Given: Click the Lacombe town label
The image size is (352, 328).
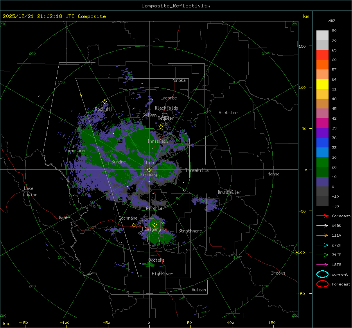Looking at the screenshot, I should tap(169, 98).
